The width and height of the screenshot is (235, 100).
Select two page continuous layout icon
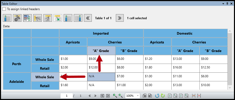186,96
